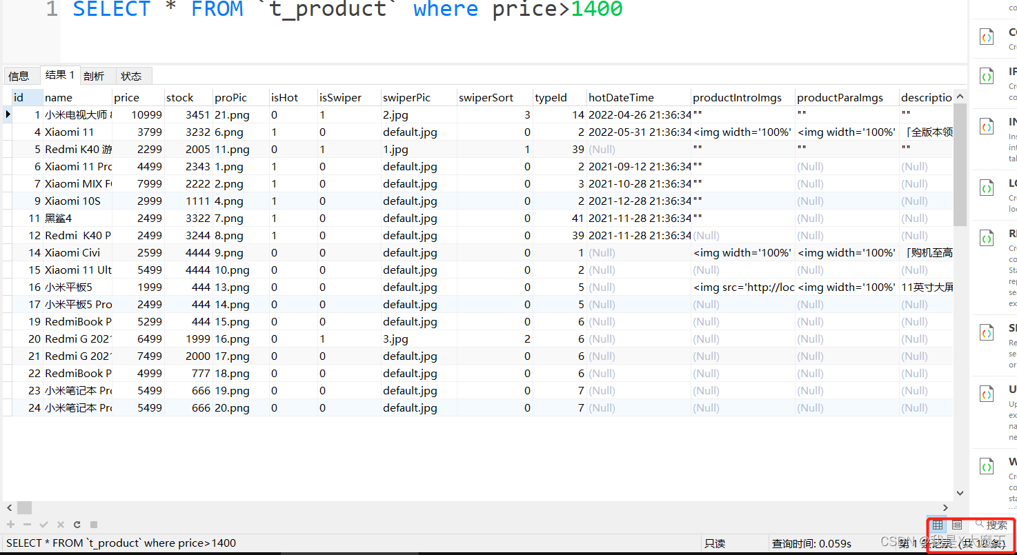1017x555 pixels.
Task: Select the swiperPic cell '3.jpg'
Action: (419, 339)
